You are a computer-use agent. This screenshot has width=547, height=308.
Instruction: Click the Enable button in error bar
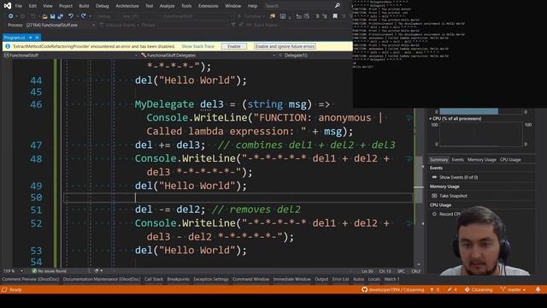point(233,46)
